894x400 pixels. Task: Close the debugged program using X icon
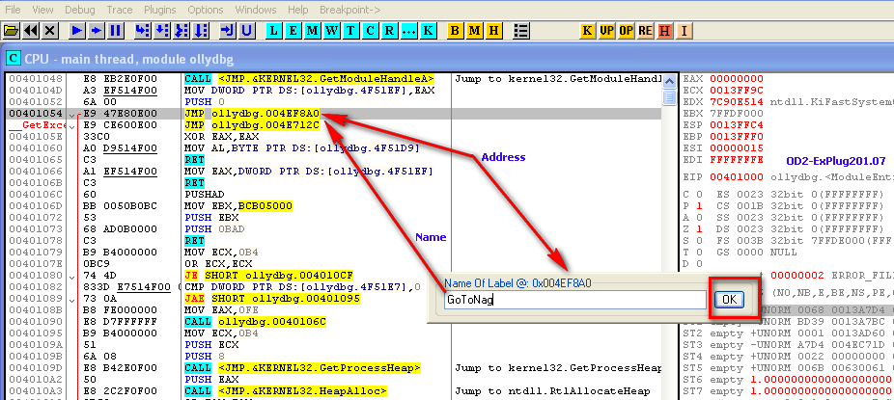50,31
